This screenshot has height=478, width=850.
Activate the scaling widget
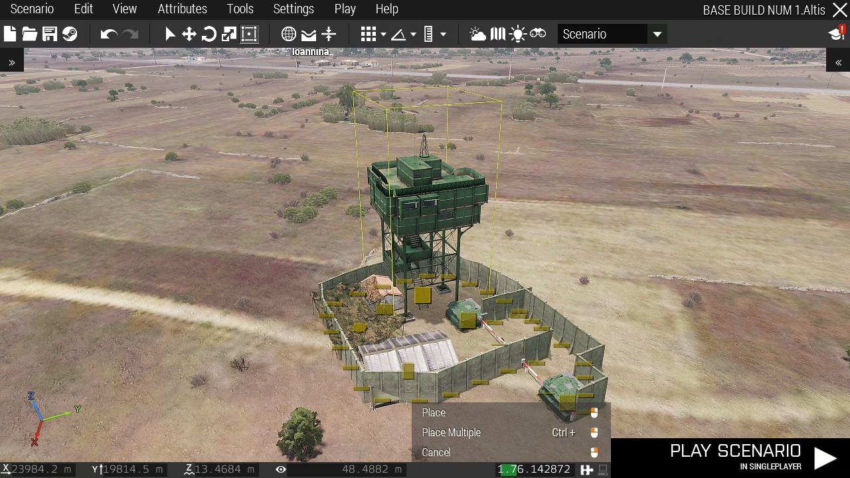tap(229, 35)
